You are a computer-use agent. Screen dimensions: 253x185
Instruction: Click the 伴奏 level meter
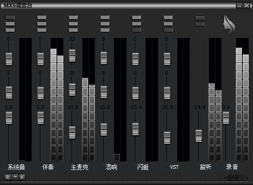pos(57,100)
